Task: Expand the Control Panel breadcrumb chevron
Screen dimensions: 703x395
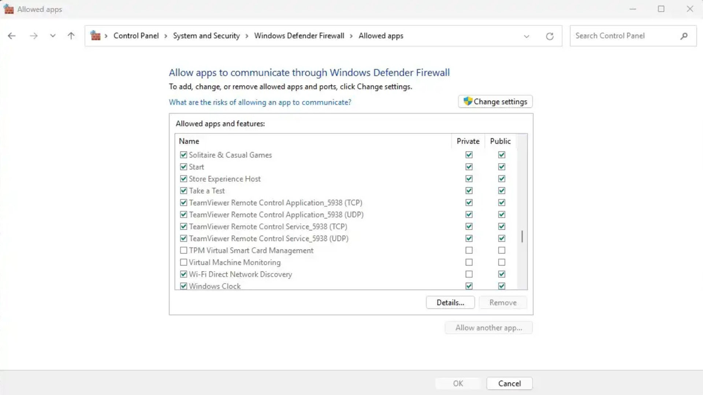Action: point(166,36)
